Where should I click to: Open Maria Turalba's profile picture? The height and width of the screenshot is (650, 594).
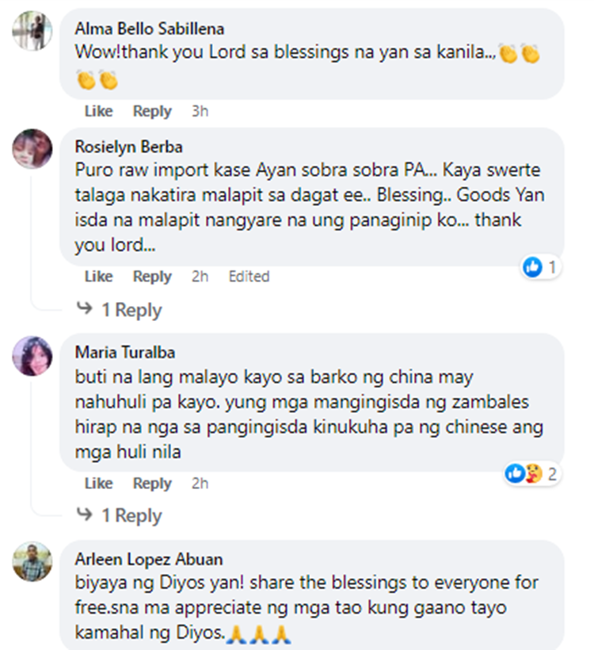[x=32, y=355]
